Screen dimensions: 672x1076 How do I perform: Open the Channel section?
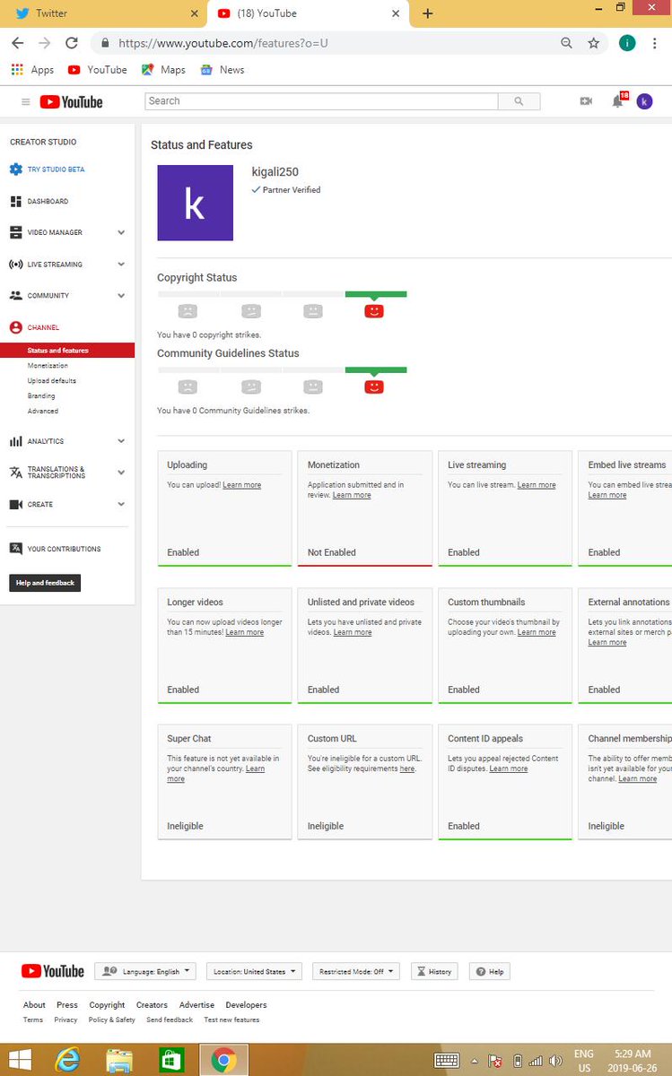(43, 327)
